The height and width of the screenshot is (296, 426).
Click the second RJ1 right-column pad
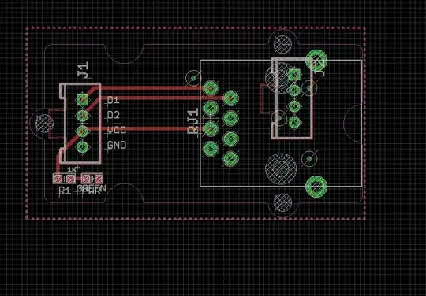tap(230, 118)
